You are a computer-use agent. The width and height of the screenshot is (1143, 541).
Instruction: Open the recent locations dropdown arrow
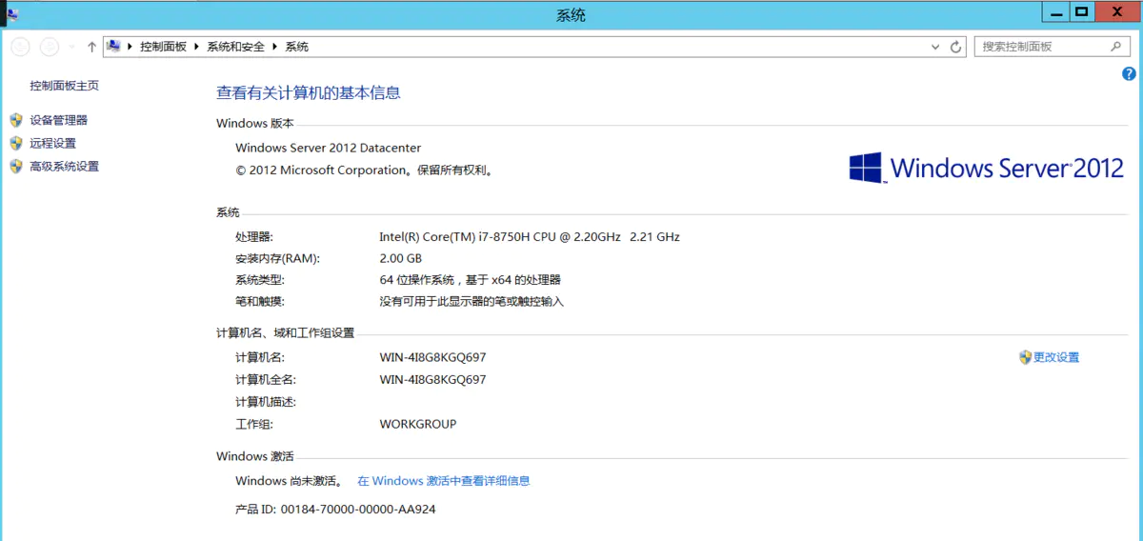[x=71, y=47]
